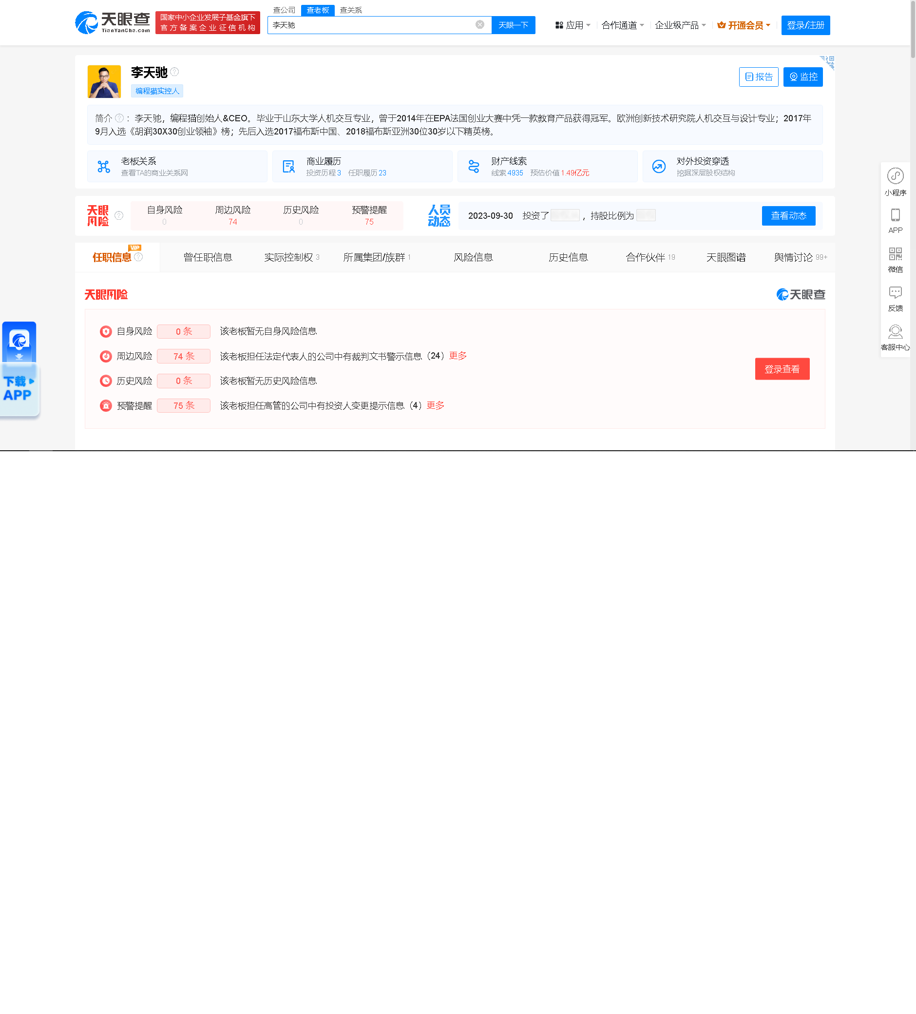
Task: Open the 舆情讨论 tab
Action: [x=801, y=258]
